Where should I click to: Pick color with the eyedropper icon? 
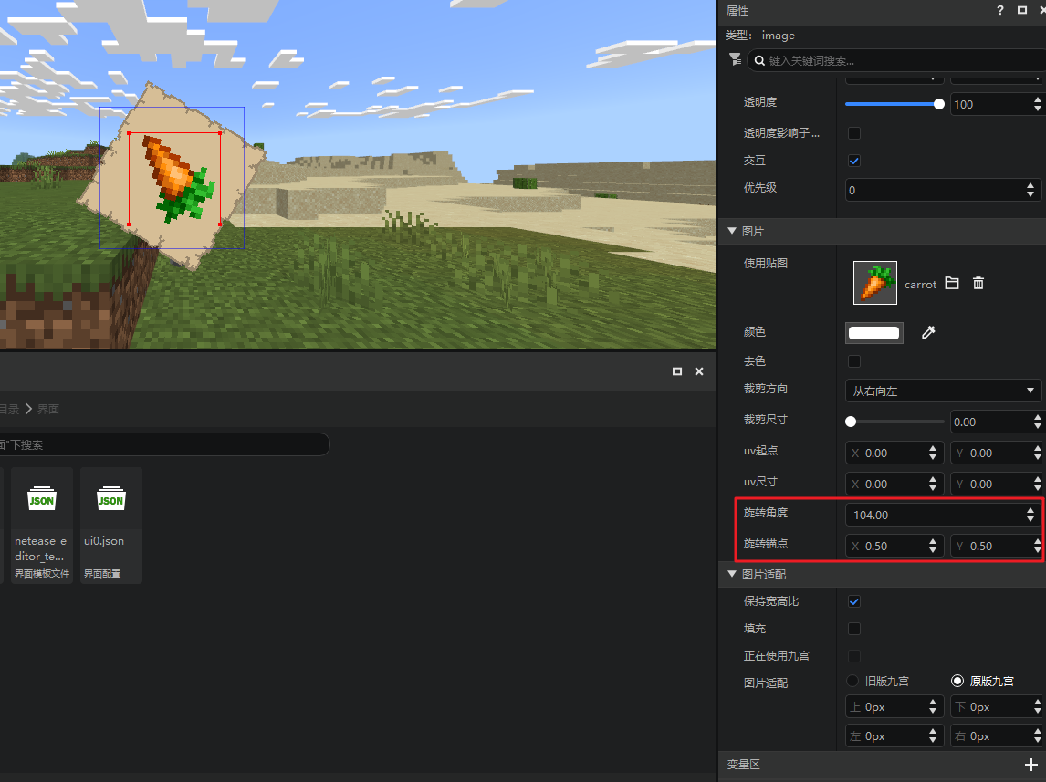point(928,332)
